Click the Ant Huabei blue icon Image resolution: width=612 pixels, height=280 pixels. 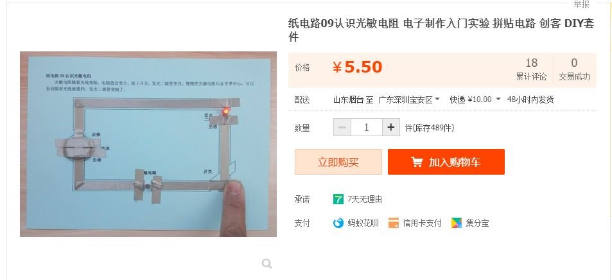pos(338,223)
